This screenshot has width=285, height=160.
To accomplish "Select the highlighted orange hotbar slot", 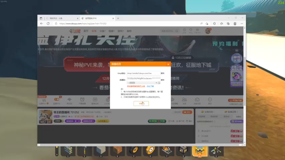I will [x=200, y=151].
